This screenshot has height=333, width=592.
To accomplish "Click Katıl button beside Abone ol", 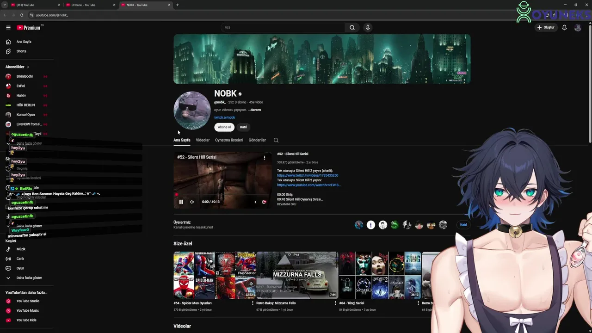I will [x=243, y=127].
